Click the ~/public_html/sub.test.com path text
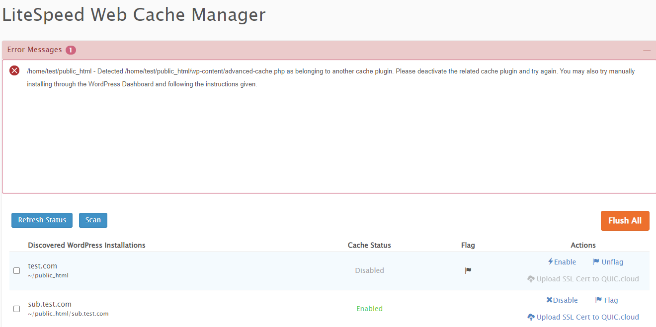This screenshot has height=327, width=656. click(x=68, y=314)
